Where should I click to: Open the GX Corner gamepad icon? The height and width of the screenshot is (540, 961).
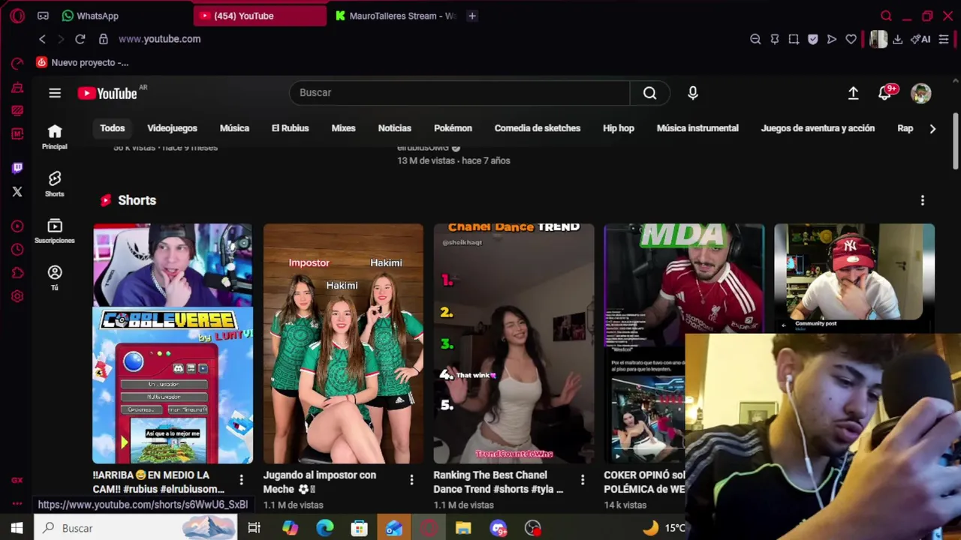pyautogui.click(x=43, y=16)
